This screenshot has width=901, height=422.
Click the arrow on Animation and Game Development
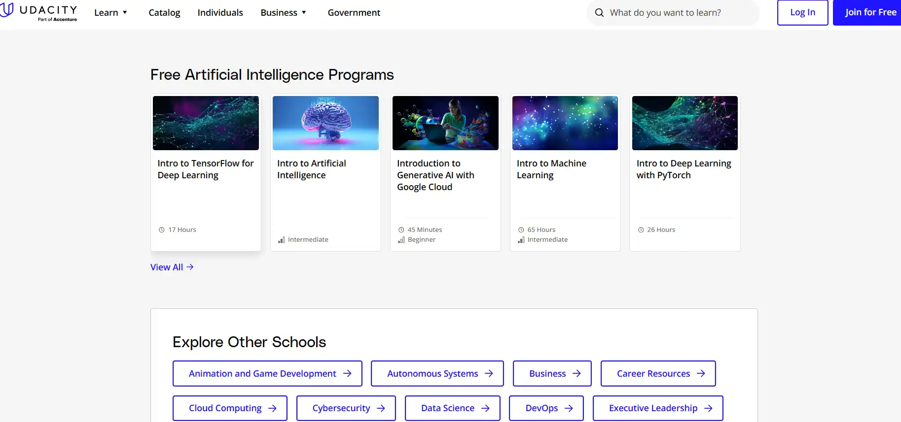tap(347, 374)
